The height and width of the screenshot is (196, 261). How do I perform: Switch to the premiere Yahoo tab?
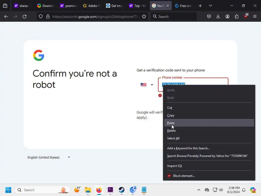pyautogui.click(x=69, y=6)
